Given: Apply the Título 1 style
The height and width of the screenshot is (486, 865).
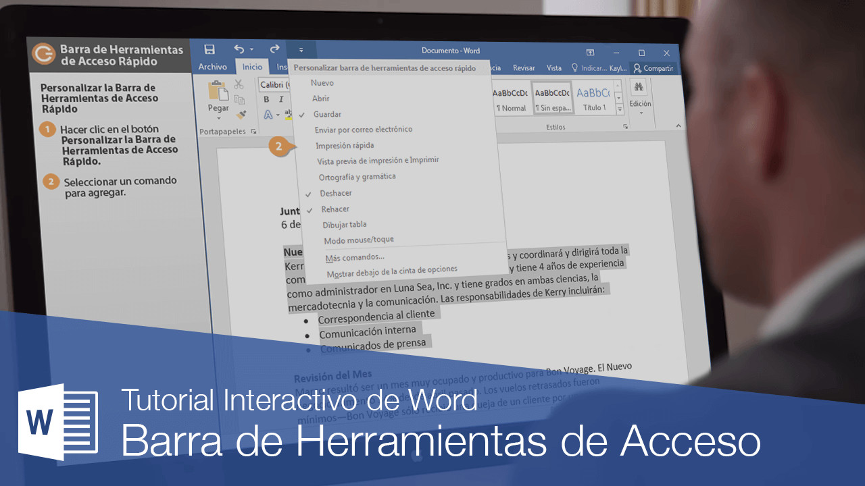Looking at the screenshot, I should tap(593, 99).
